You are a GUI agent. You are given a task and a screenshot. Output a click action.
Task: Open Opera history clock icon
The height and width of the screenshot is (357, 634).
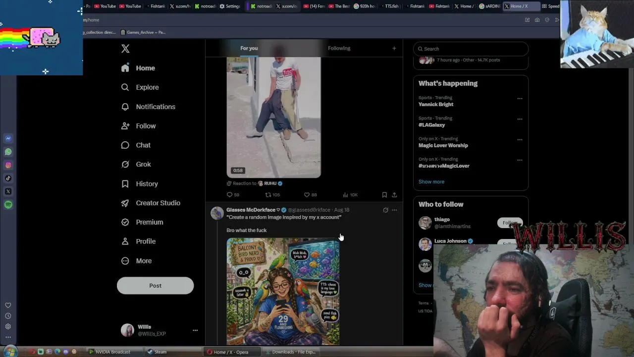8,316
